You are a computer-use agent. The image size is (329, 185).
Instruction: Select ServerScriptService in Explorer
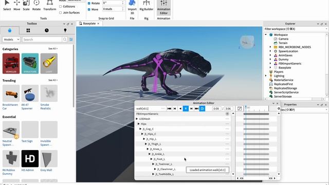pyautogui.click(x=286, y=92)
